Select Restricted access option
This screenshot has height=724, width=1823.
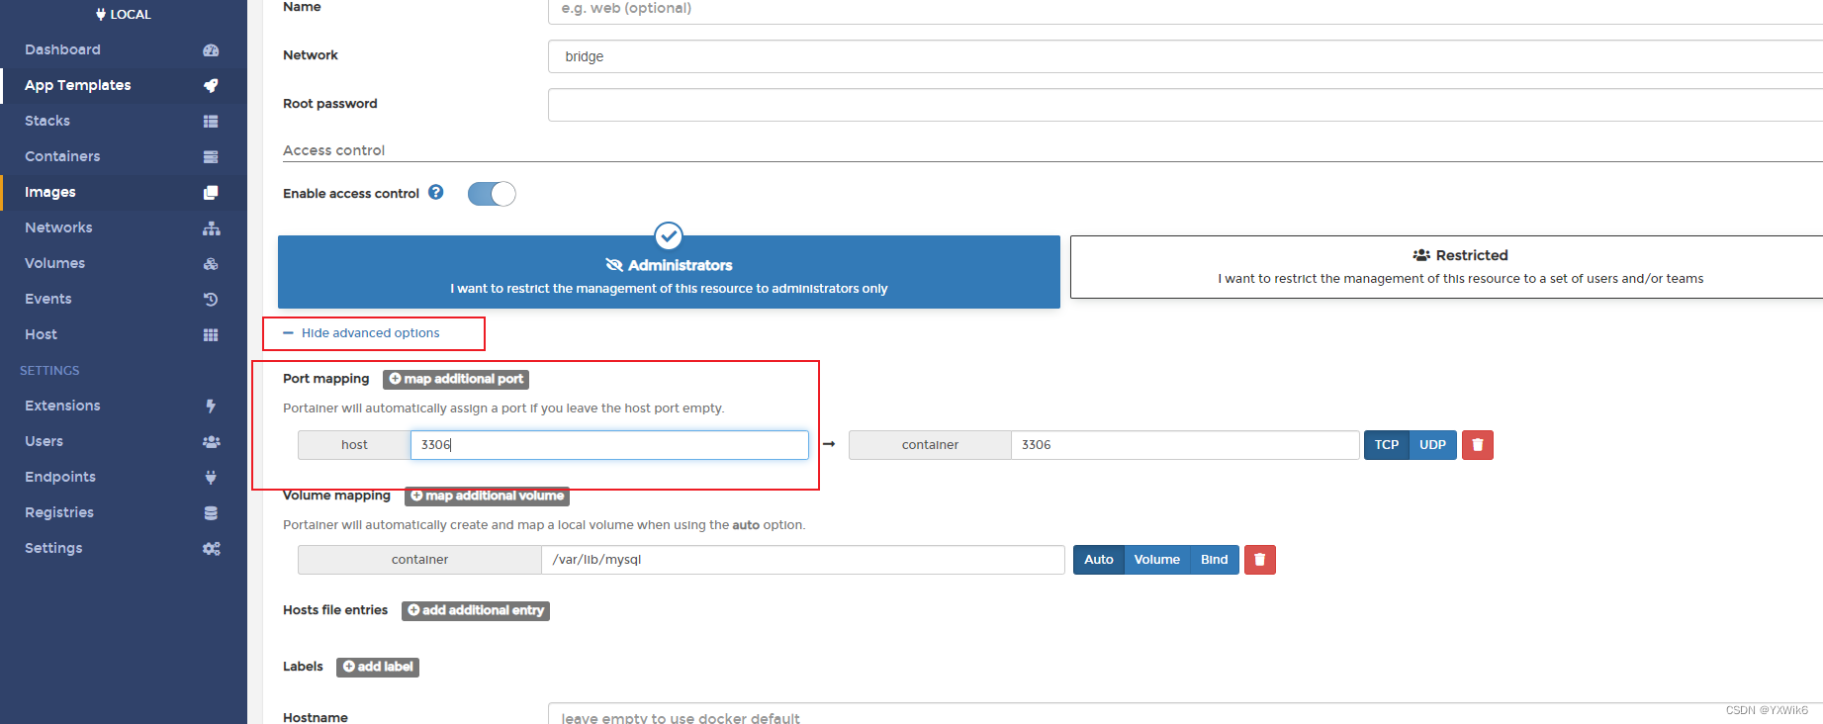(x=1446, y=267)
